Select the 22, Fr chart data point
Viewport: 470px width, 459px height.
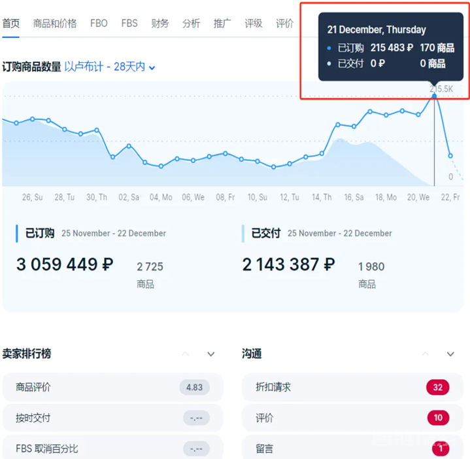tap(450, 156)
